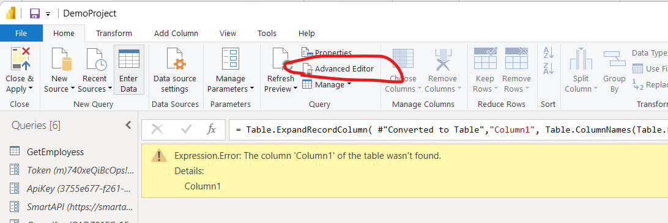Expand the Close & Apply dropdown arrow

pyautogui.click(x=30, y=89)
